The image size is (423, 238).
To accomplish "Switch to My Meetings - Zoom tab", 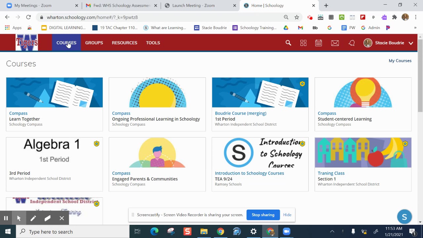I will pos(41,6).
